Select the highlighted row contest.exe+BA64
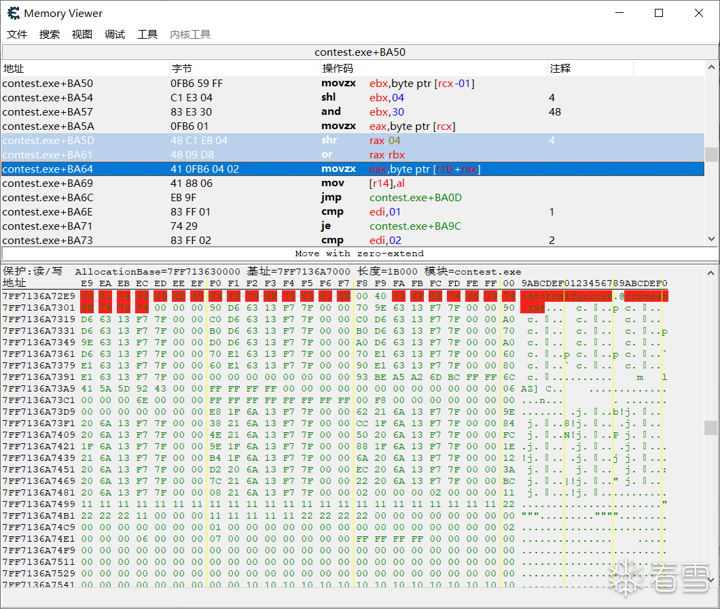Image resolution: width=720 pixels, height=609 pixels. [353, 169]
